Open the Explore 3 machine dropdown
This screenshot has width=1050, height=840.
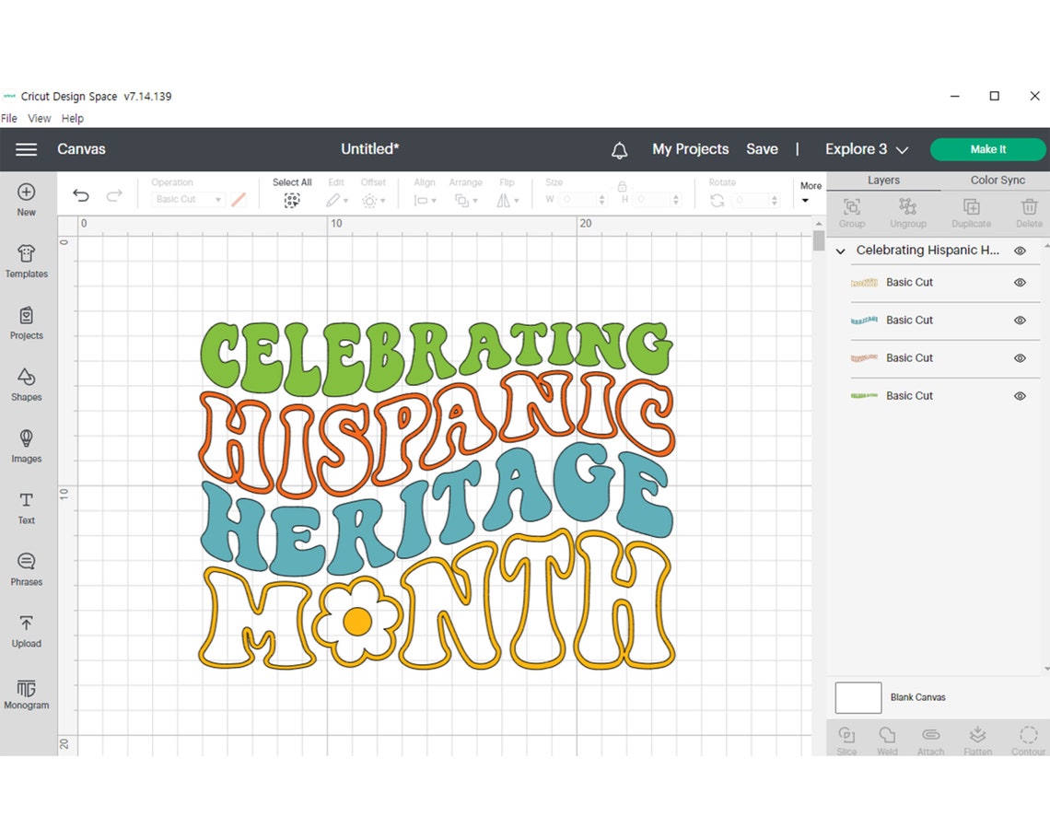[866, 148]
